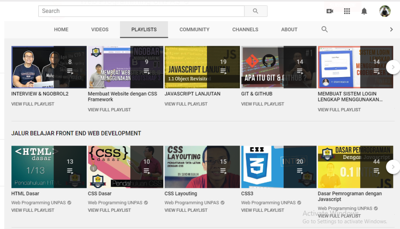This screenshot has height=229, width=400.
Task: Open the CSS3 playlist thumbnail
Action: pyautogui.click(x=279, y=167)
